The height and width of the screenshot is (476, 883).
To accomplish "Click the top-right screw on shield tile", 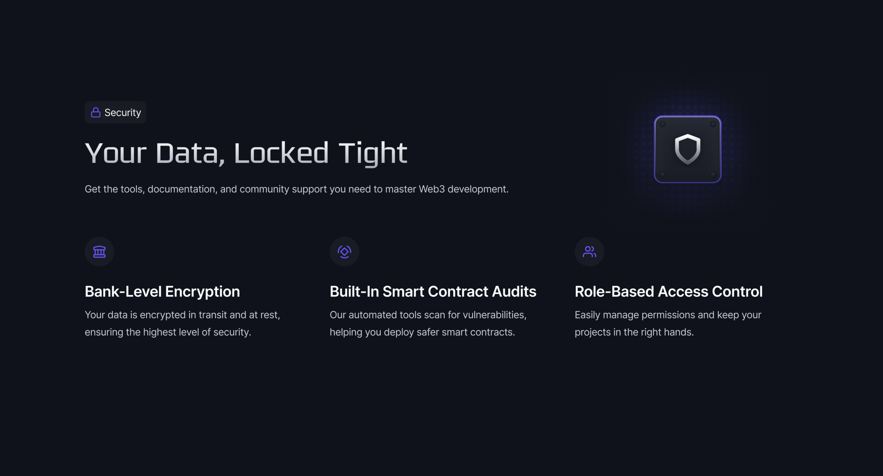I will tap(713, 124).
